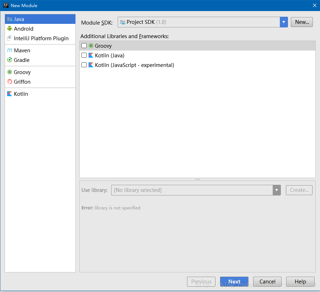Choose Gradle module type
This screenshot has height=292, width=320.
[x=40, y=60]
